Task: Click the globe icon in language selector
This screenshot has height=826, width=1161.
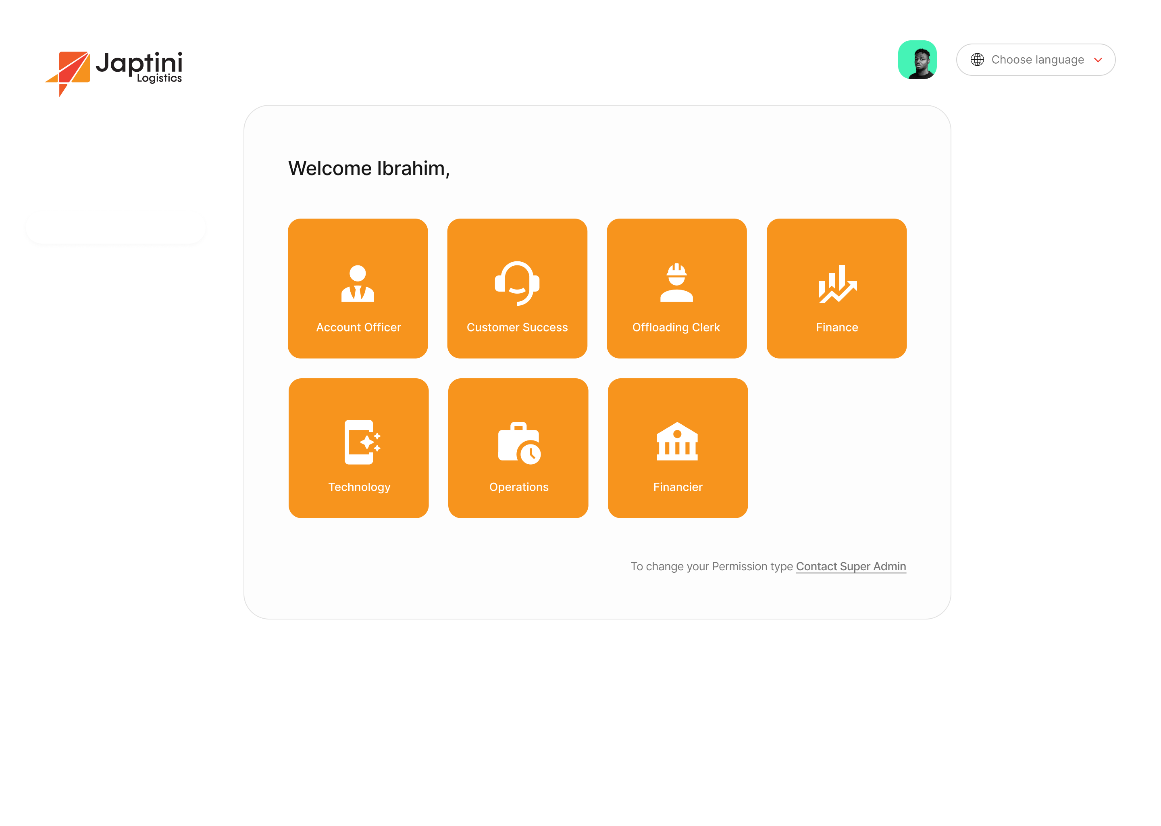Action: [x=976, y=60]
